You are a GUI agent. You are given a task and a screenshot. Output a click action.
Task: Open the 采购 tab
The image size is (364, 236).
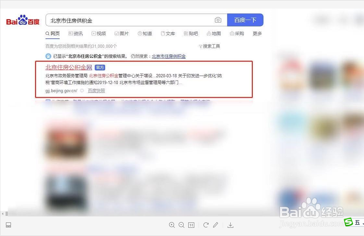237,34
